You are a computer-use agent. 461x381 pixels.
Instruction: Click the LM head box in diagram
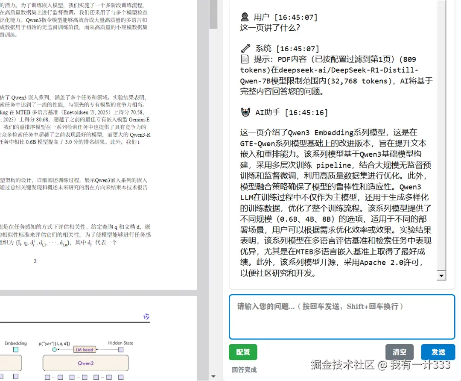85,349
